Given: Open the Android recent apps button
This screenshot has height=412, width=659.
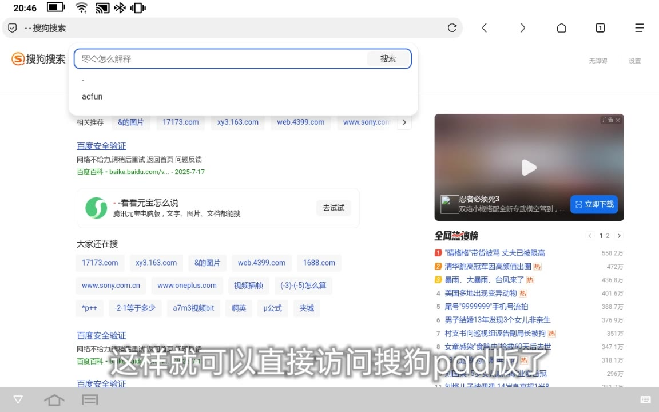Looking at the screenshot, I should 89,399.
